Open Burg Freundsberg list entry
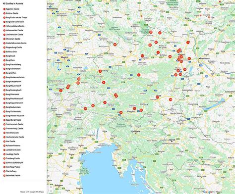Screen dimensions: 235x194 (13, 64)
